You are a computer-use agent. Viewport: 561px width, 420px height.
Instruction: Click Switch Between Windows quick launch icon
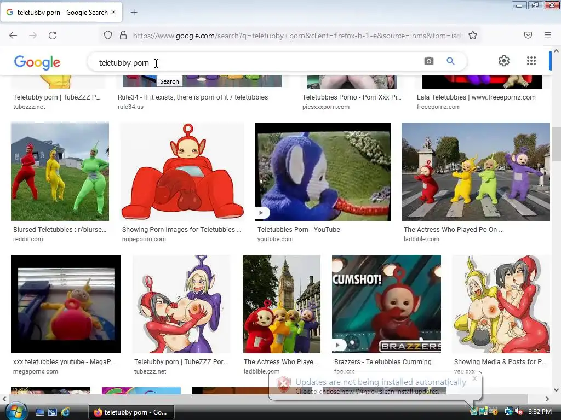coord(53,412)
